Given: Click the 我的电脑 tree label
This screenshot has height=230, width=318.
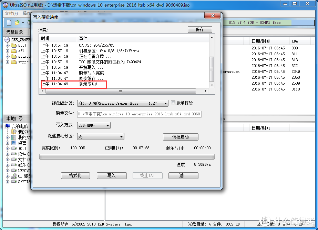Looking at the screenshot, I should 20,126.
